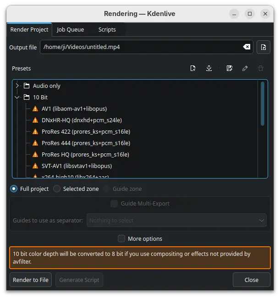Open the Guides to use as separator dropdown

(x=176, y=220)
